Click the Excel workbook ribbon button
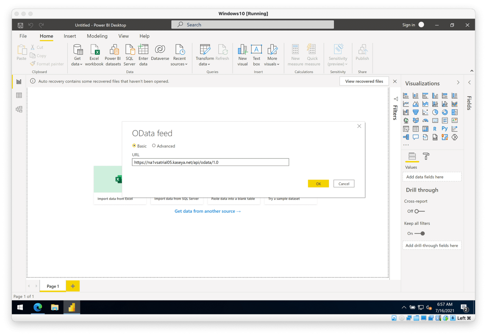This screenshot has width=487, height=336. pos(94,55)
